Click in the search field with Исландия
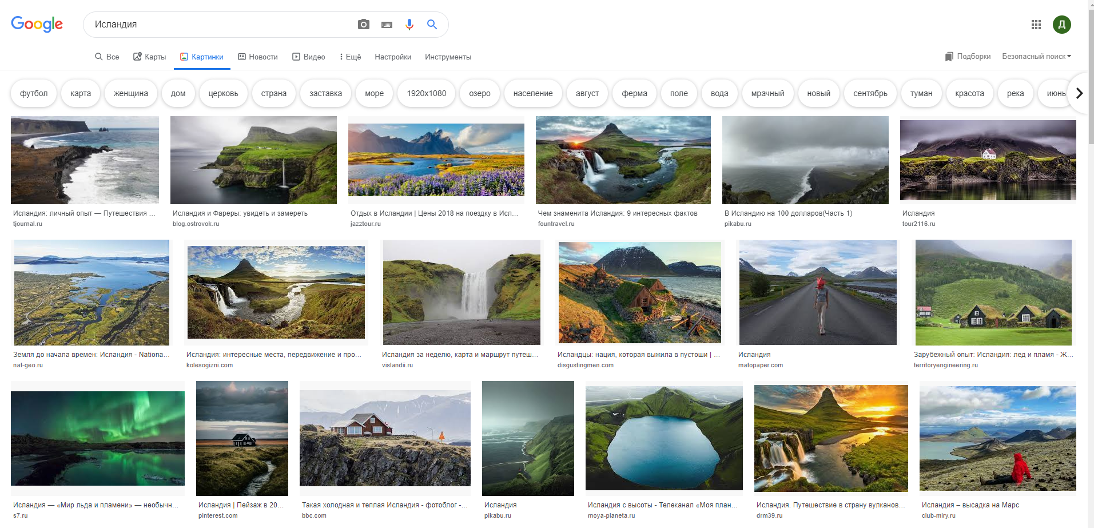This screenshot has height=528, width=1094. pos(217,24)
